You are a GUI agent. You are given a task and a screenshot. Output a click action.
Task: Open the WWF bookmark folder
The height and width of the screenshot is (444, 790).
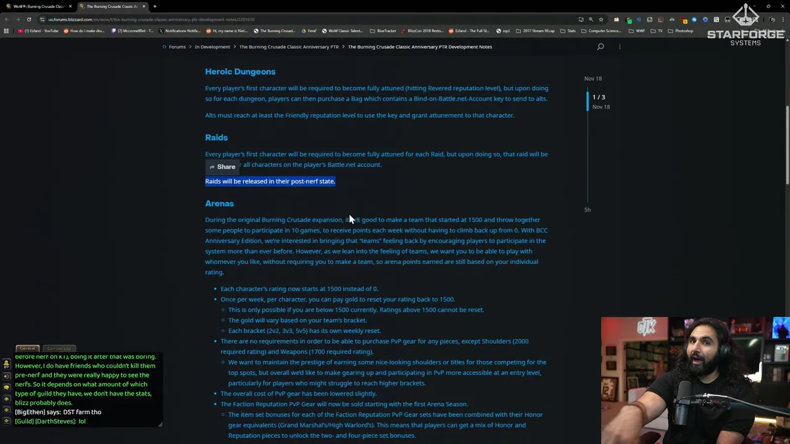(637, 31)
